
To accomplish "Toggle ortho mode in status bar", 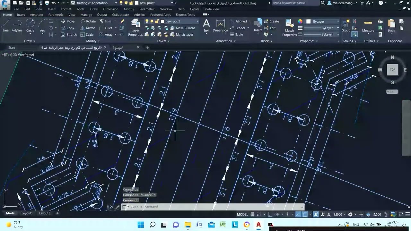I will coord(270,214).
